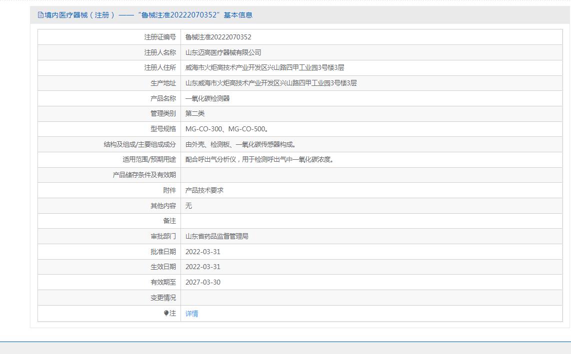
Task: Click the 产品名称 label
Action: click(x=163, y=98)
